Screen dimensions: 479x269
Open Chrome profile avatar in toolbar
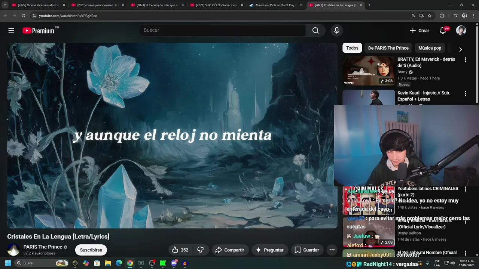464,16
